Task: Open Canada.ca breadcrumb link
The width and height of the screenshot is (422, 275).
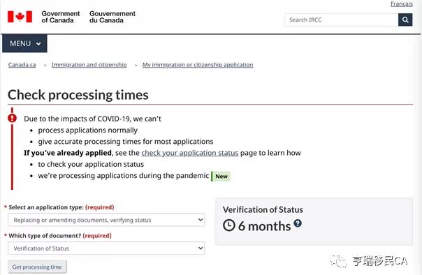Action: (x=22, y=65)
